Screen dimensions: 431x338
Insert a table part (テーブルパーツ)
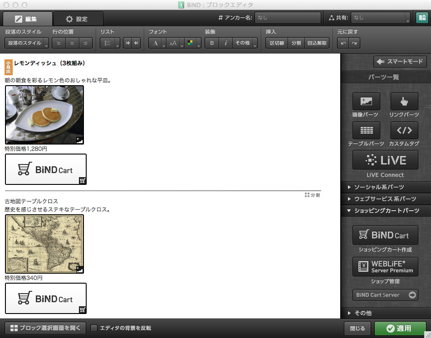[366, 130]
